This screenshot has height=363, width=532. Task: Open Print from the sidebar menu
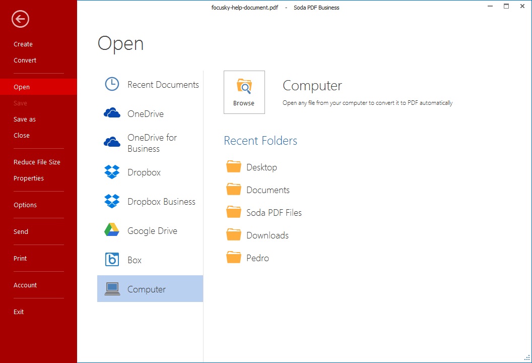pyautogui.click(x=20, y=259)
